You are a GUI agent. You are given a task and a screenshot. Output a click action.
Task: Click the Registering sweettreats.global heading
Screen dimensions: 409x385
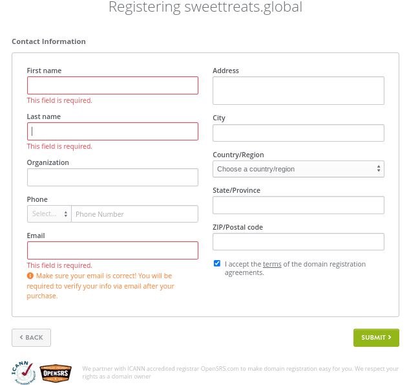point(205,8)
